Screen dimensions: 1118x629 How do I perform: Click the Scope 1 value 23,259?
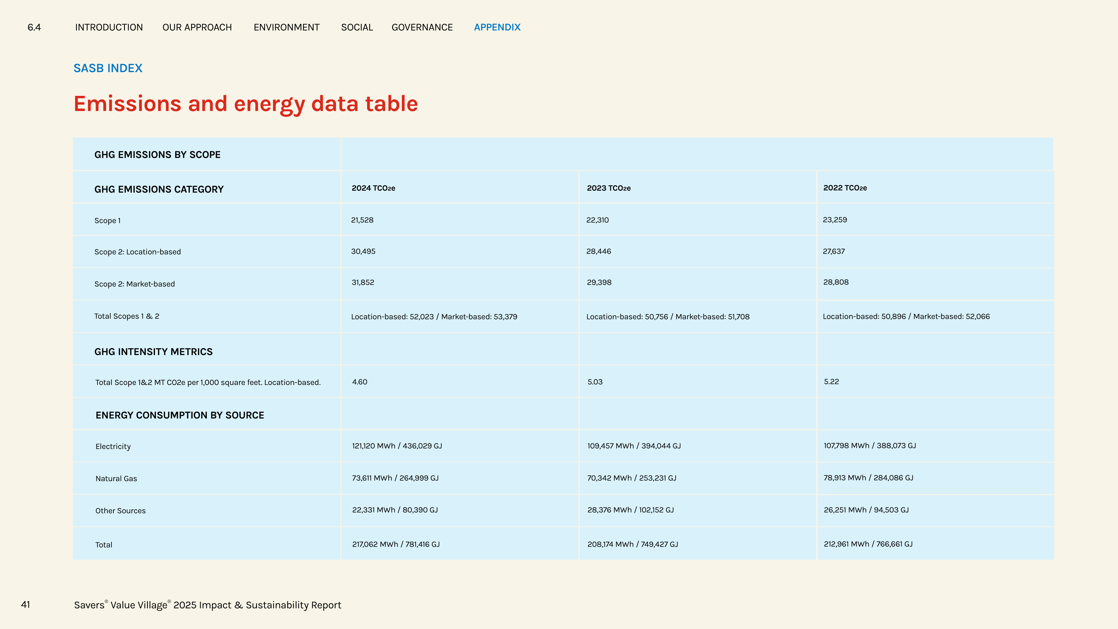(x=835, y=220)
